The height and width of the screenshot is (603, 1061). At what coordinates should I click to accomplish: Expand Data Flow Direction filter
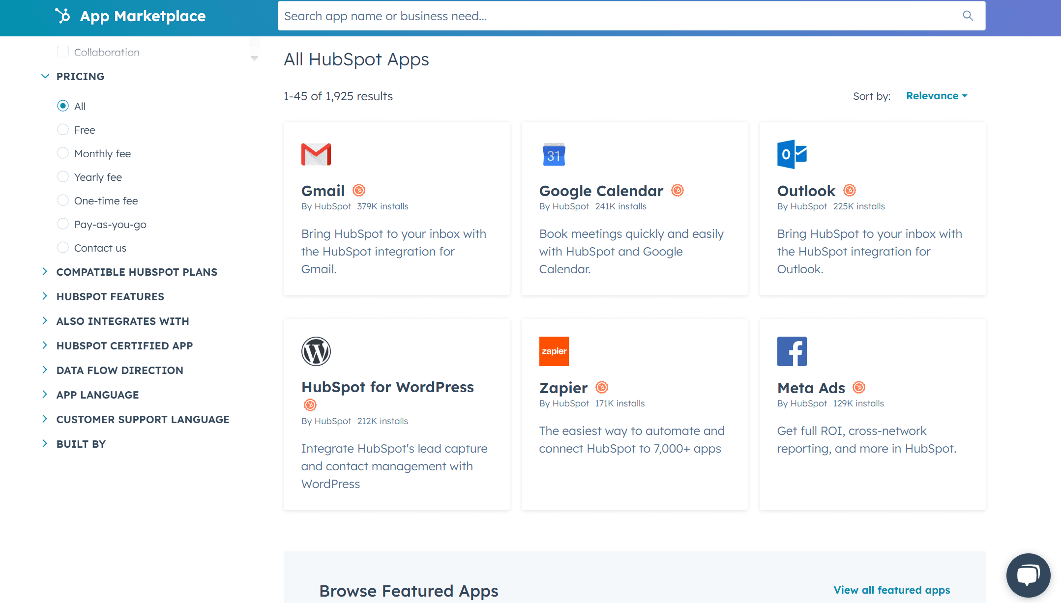coord(112,370)
